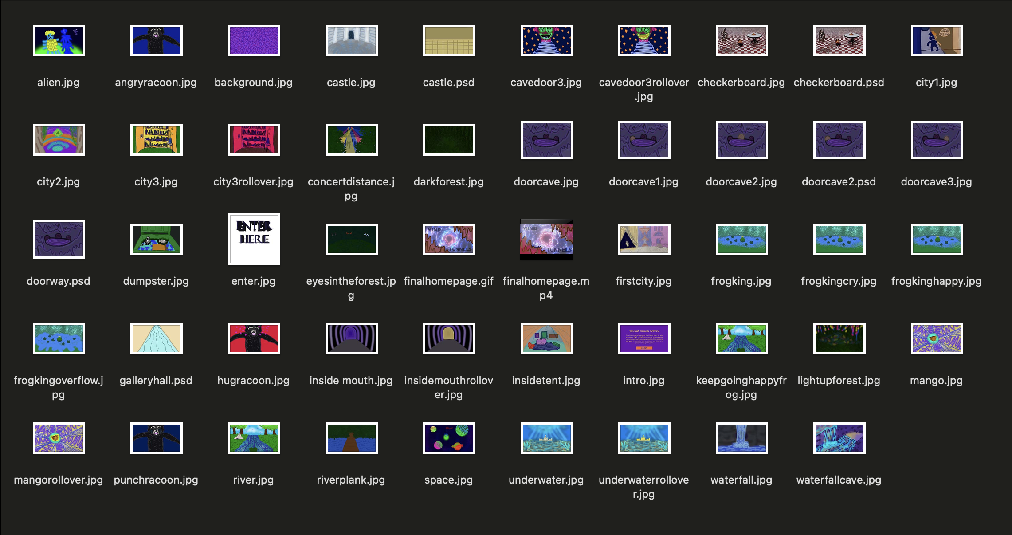Select the waterfallcave.jpg thumbnail

pos(839,438)
